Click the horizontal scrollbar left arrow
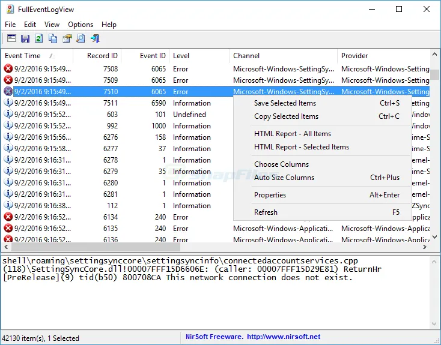Viewport: 441px width, 345px height. click(x=5, y=247)
